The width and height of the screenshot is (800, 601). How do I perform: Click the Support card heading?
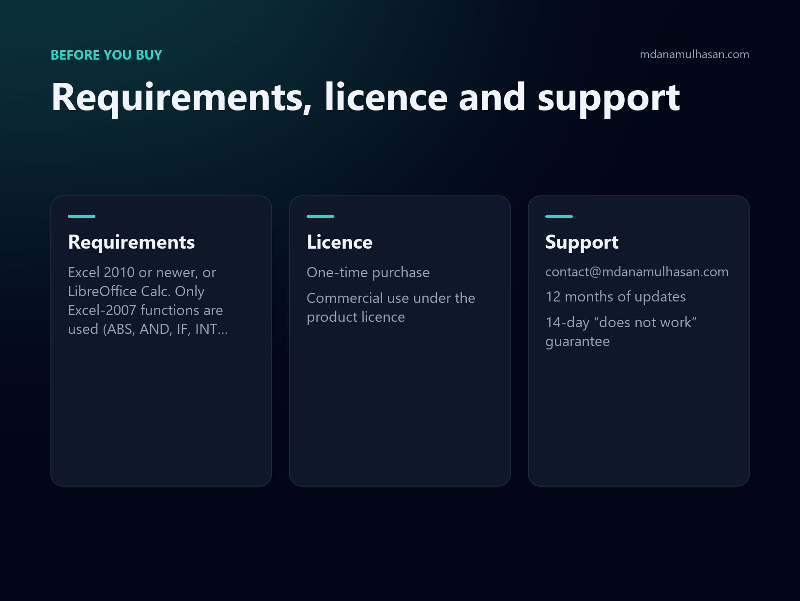point(582,242)
